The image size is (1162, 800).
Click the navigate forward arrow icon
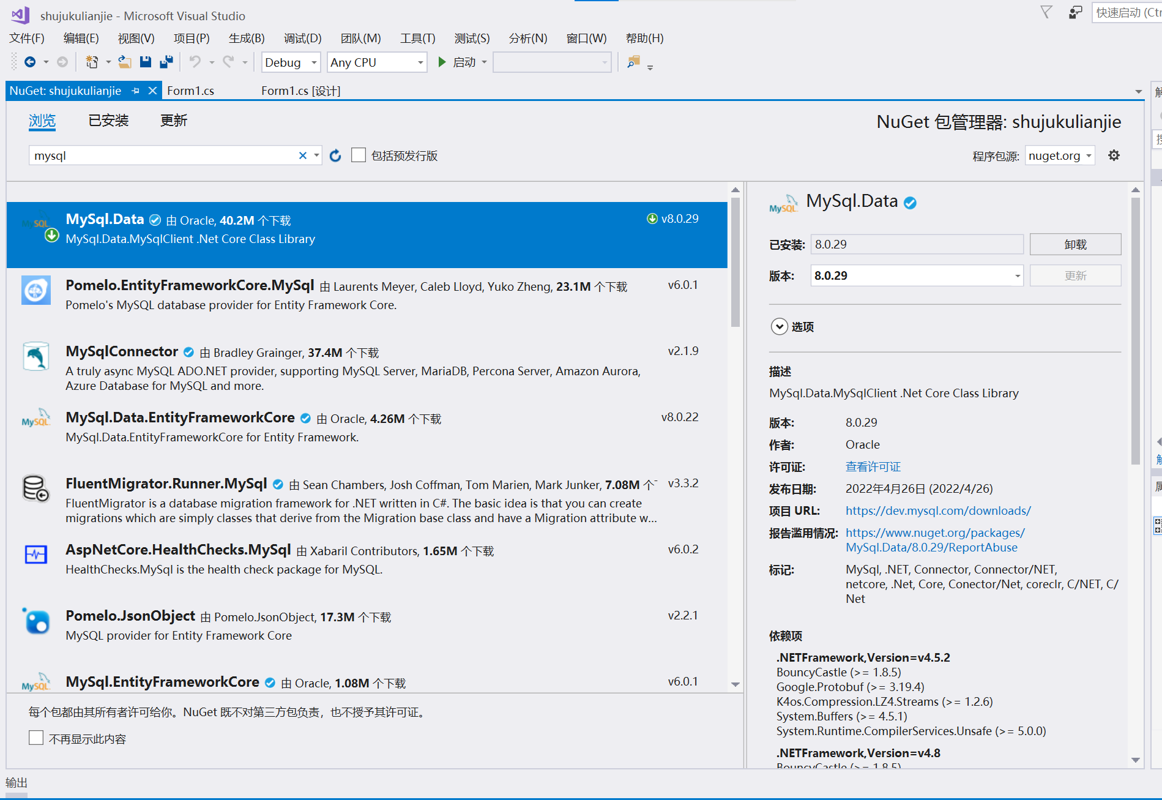coord(62,62)
